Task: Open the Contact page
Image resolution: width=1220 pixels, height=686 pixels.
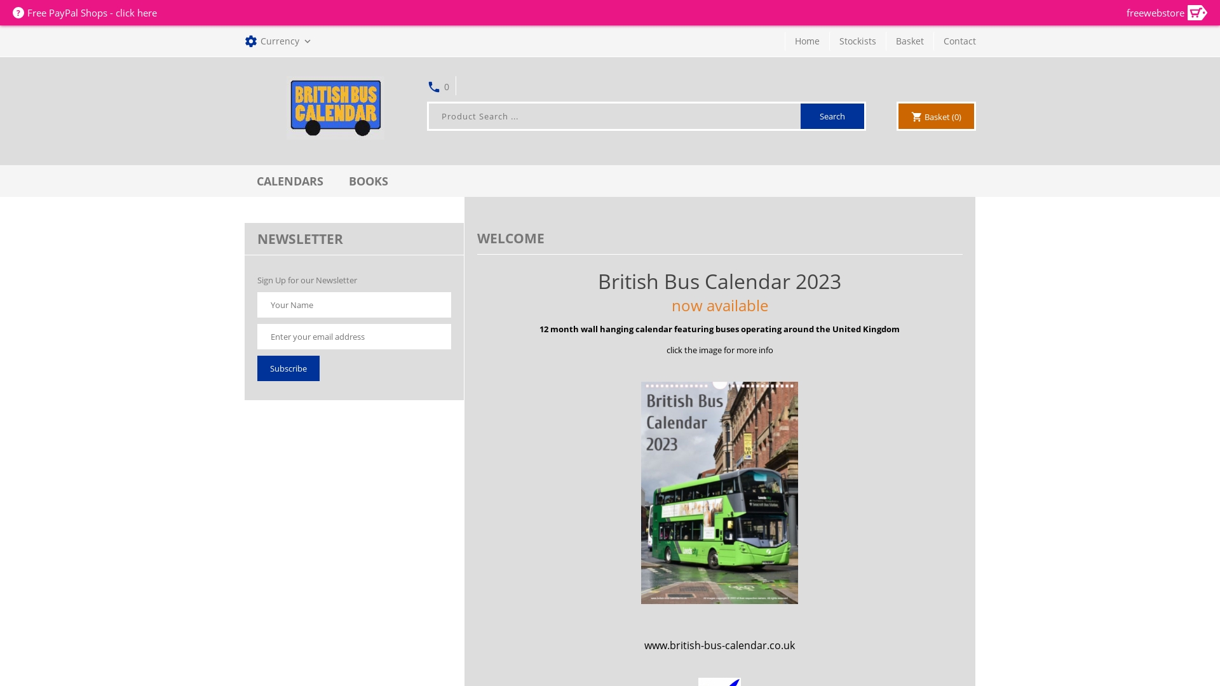Action: click(959, 41)
